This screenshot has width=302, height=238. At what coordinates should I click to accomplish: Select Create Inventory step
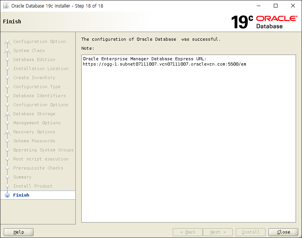point(34,78)
